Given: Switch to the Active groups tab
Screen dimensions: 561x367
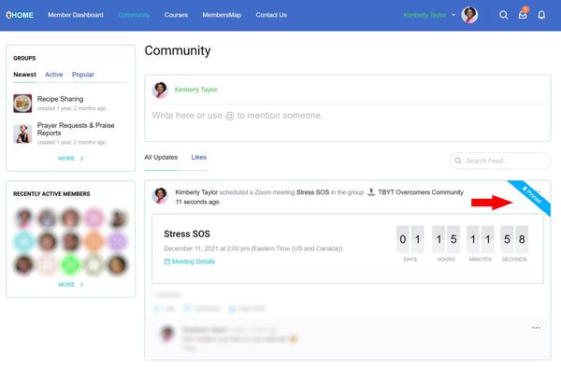Looking at the screenshot, I should point(53,75).
